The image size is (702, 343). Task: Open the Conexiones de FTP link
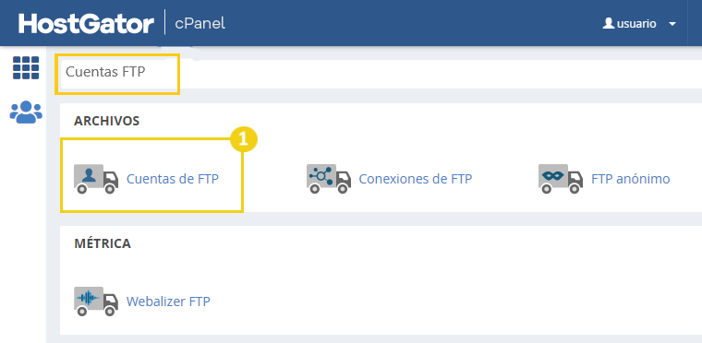416,179
